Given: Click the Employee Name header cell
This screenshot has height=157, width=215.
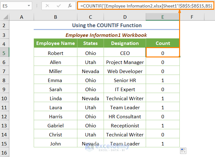Looking at the screenshot, I should coord(56,43).
